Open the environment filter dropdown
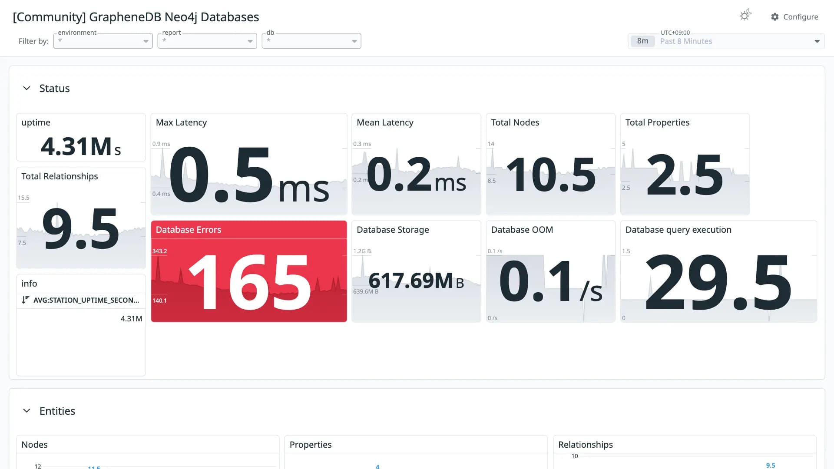 (103, 41)
